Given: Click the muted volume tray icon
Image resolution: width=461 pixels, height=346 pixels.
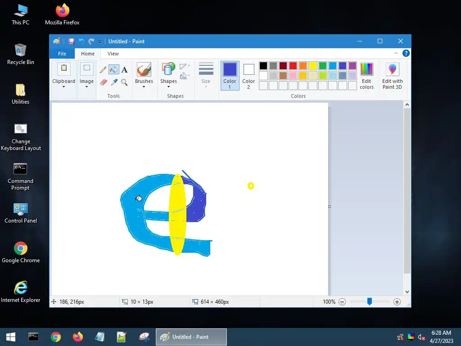Looking at the screenshot, I should (x=421, y=337).
